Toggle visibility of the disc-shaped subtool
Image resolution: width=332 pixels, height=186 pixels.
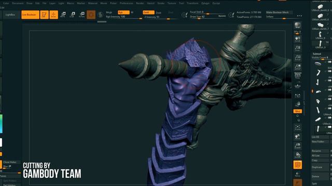pyautogui.click(x=329, y=62)
